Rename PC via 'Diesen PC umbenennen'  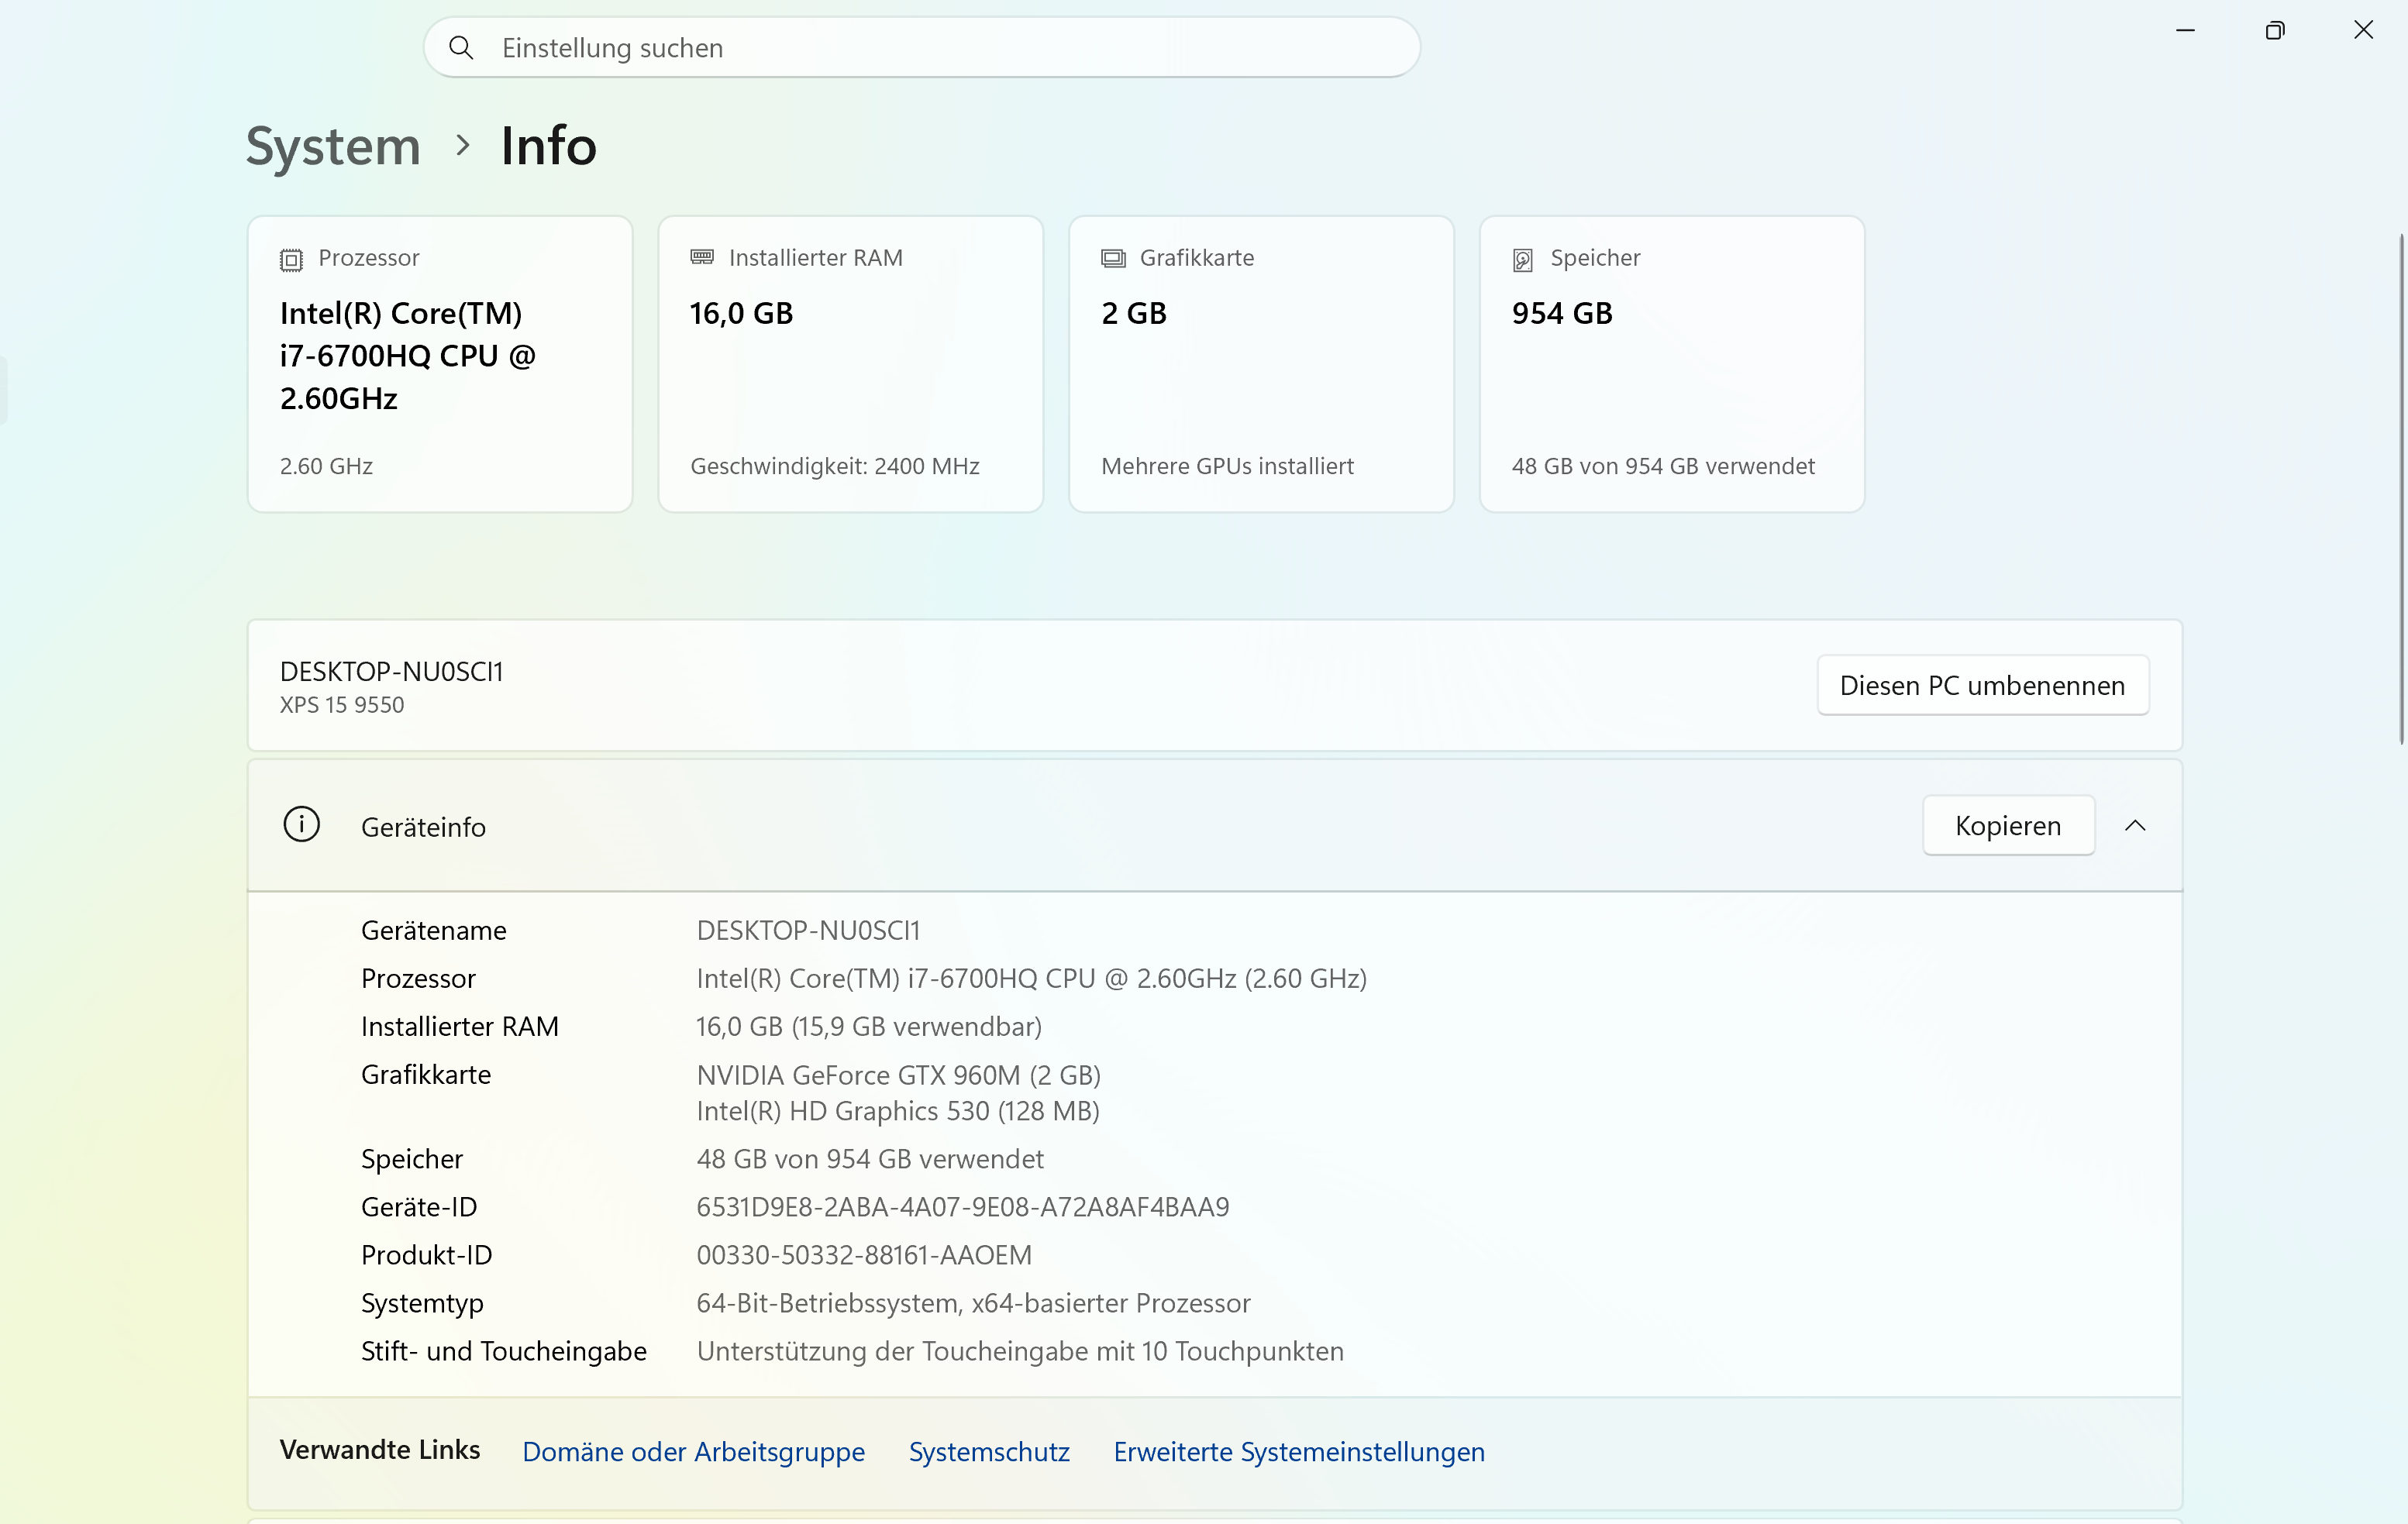pos(1982,685)
